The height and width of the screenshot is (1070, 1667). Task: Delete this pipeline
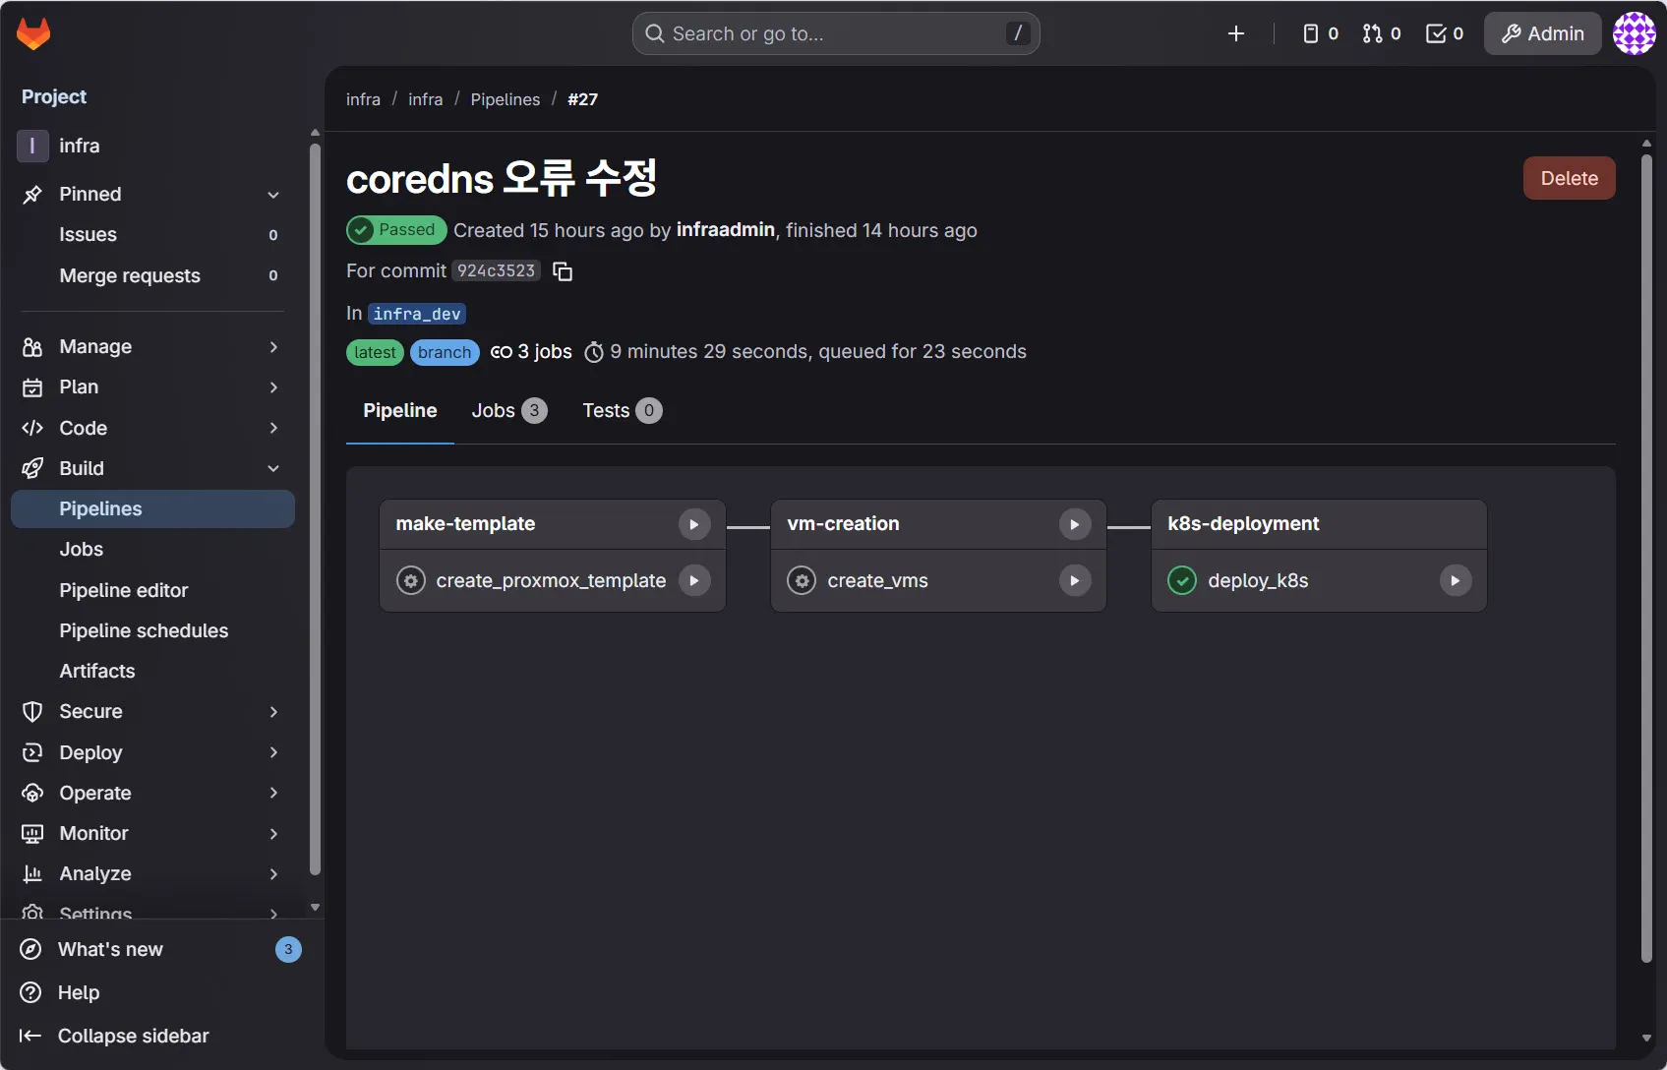point(1570,178)
